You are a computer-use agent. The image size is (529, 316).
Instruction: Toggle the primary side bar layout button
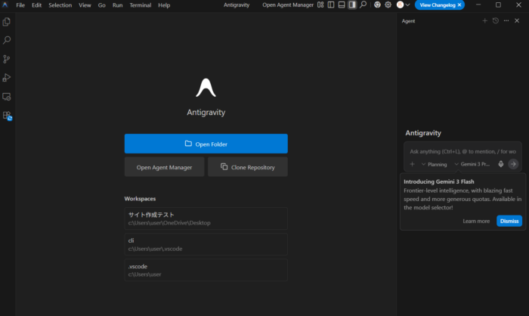(x=331, y=5)
